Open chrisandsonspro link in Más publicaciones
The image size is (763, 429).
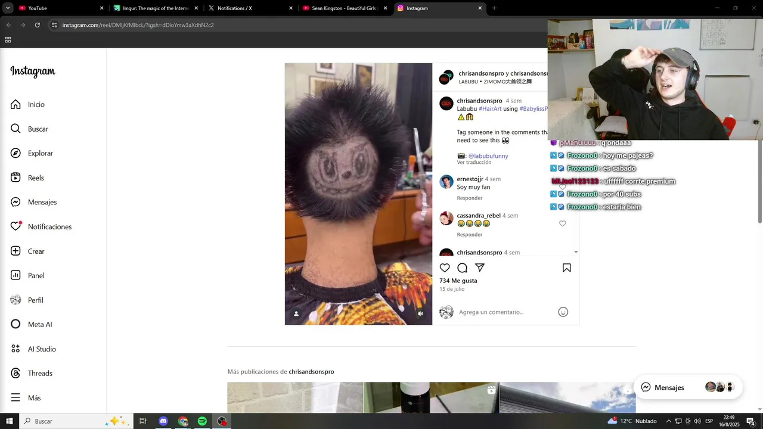(x=311, y=372)
